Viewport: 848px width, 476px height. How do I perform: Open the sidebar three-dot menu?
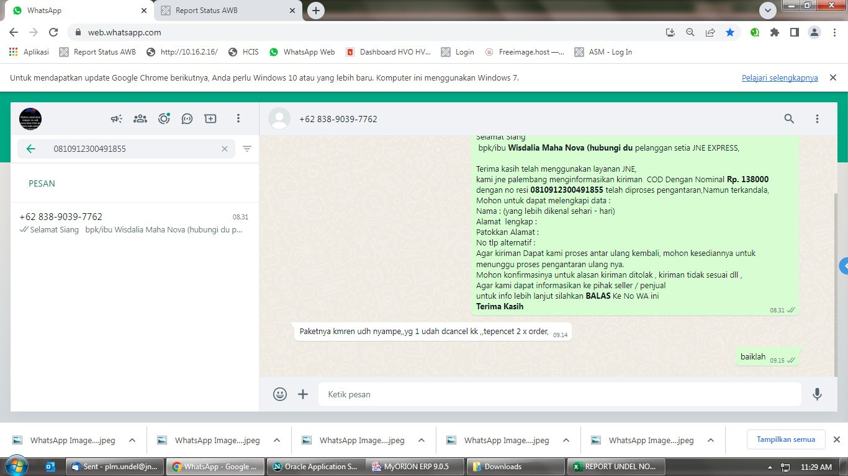point(238,118)
